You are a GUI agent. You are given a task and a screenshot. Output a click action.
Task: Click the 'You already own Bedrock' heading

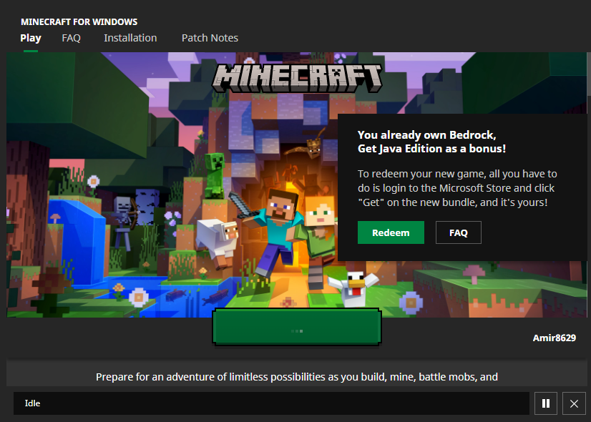[x=431, y=142]
